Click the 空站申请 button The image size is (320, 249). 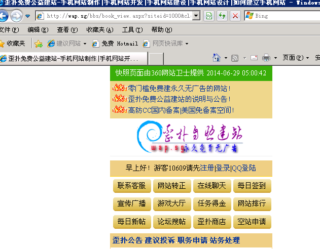point(252,222)
